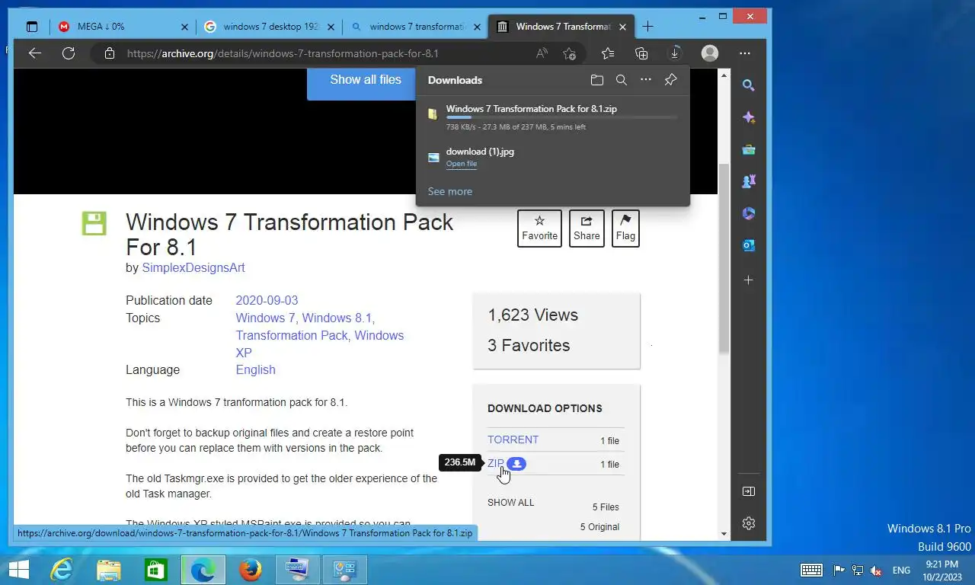The image size is (975, 585).
Task: Open the touch keyboard tray icon
Action: tap(811, 570)
